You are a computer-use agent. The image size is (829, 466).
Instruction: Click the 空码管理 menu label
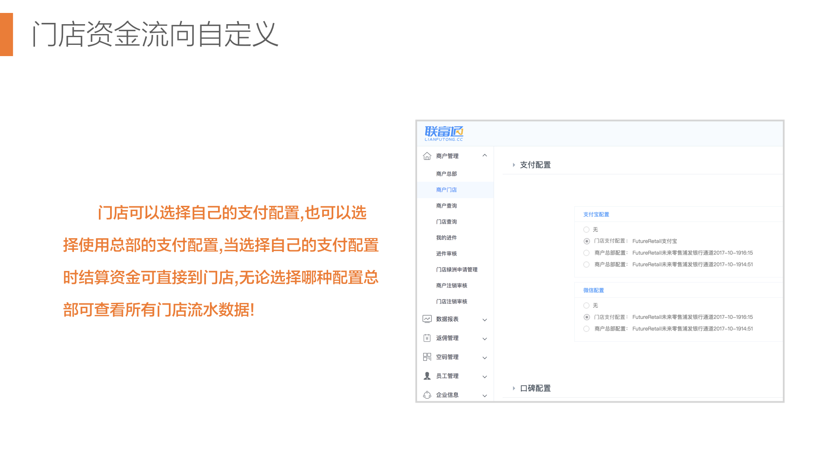(447, 357)
